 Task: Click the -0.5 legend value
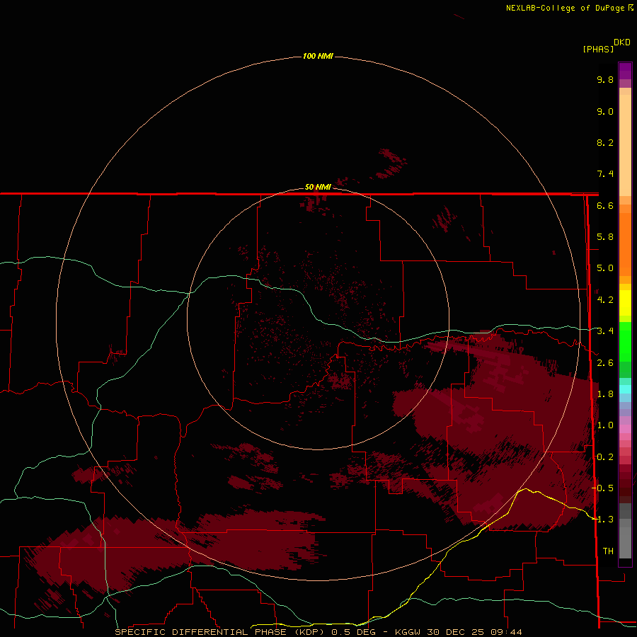click(603, 488)
